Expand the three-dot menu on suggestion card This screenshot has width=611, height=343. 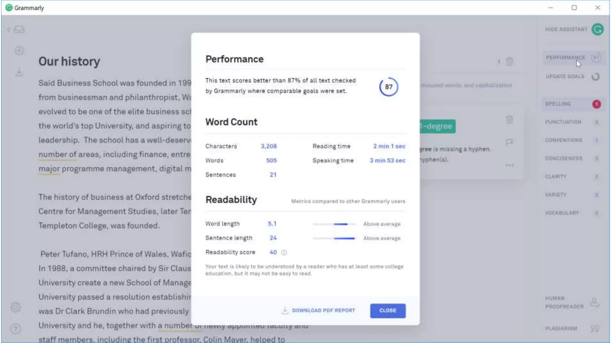[x=509, y=165]
